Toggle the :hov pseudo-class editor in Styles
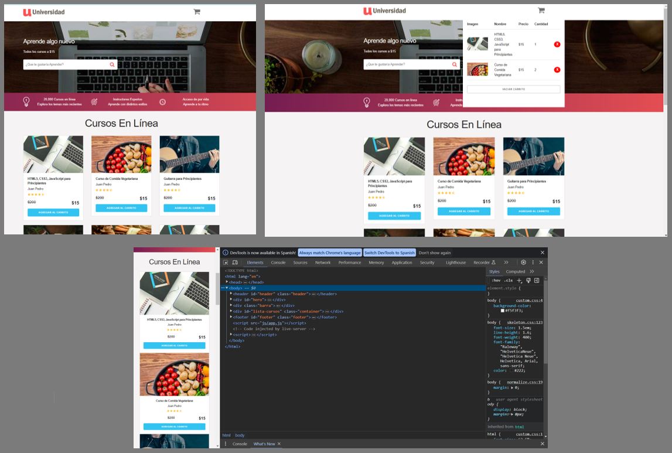Viewport: 672px width, 453px height. click(496, 281)
